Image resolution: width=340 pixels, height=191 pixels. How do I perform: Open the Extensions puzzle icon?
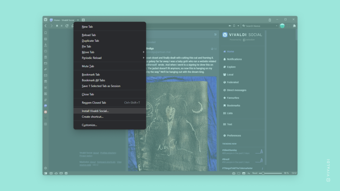(x=294, y=26)
